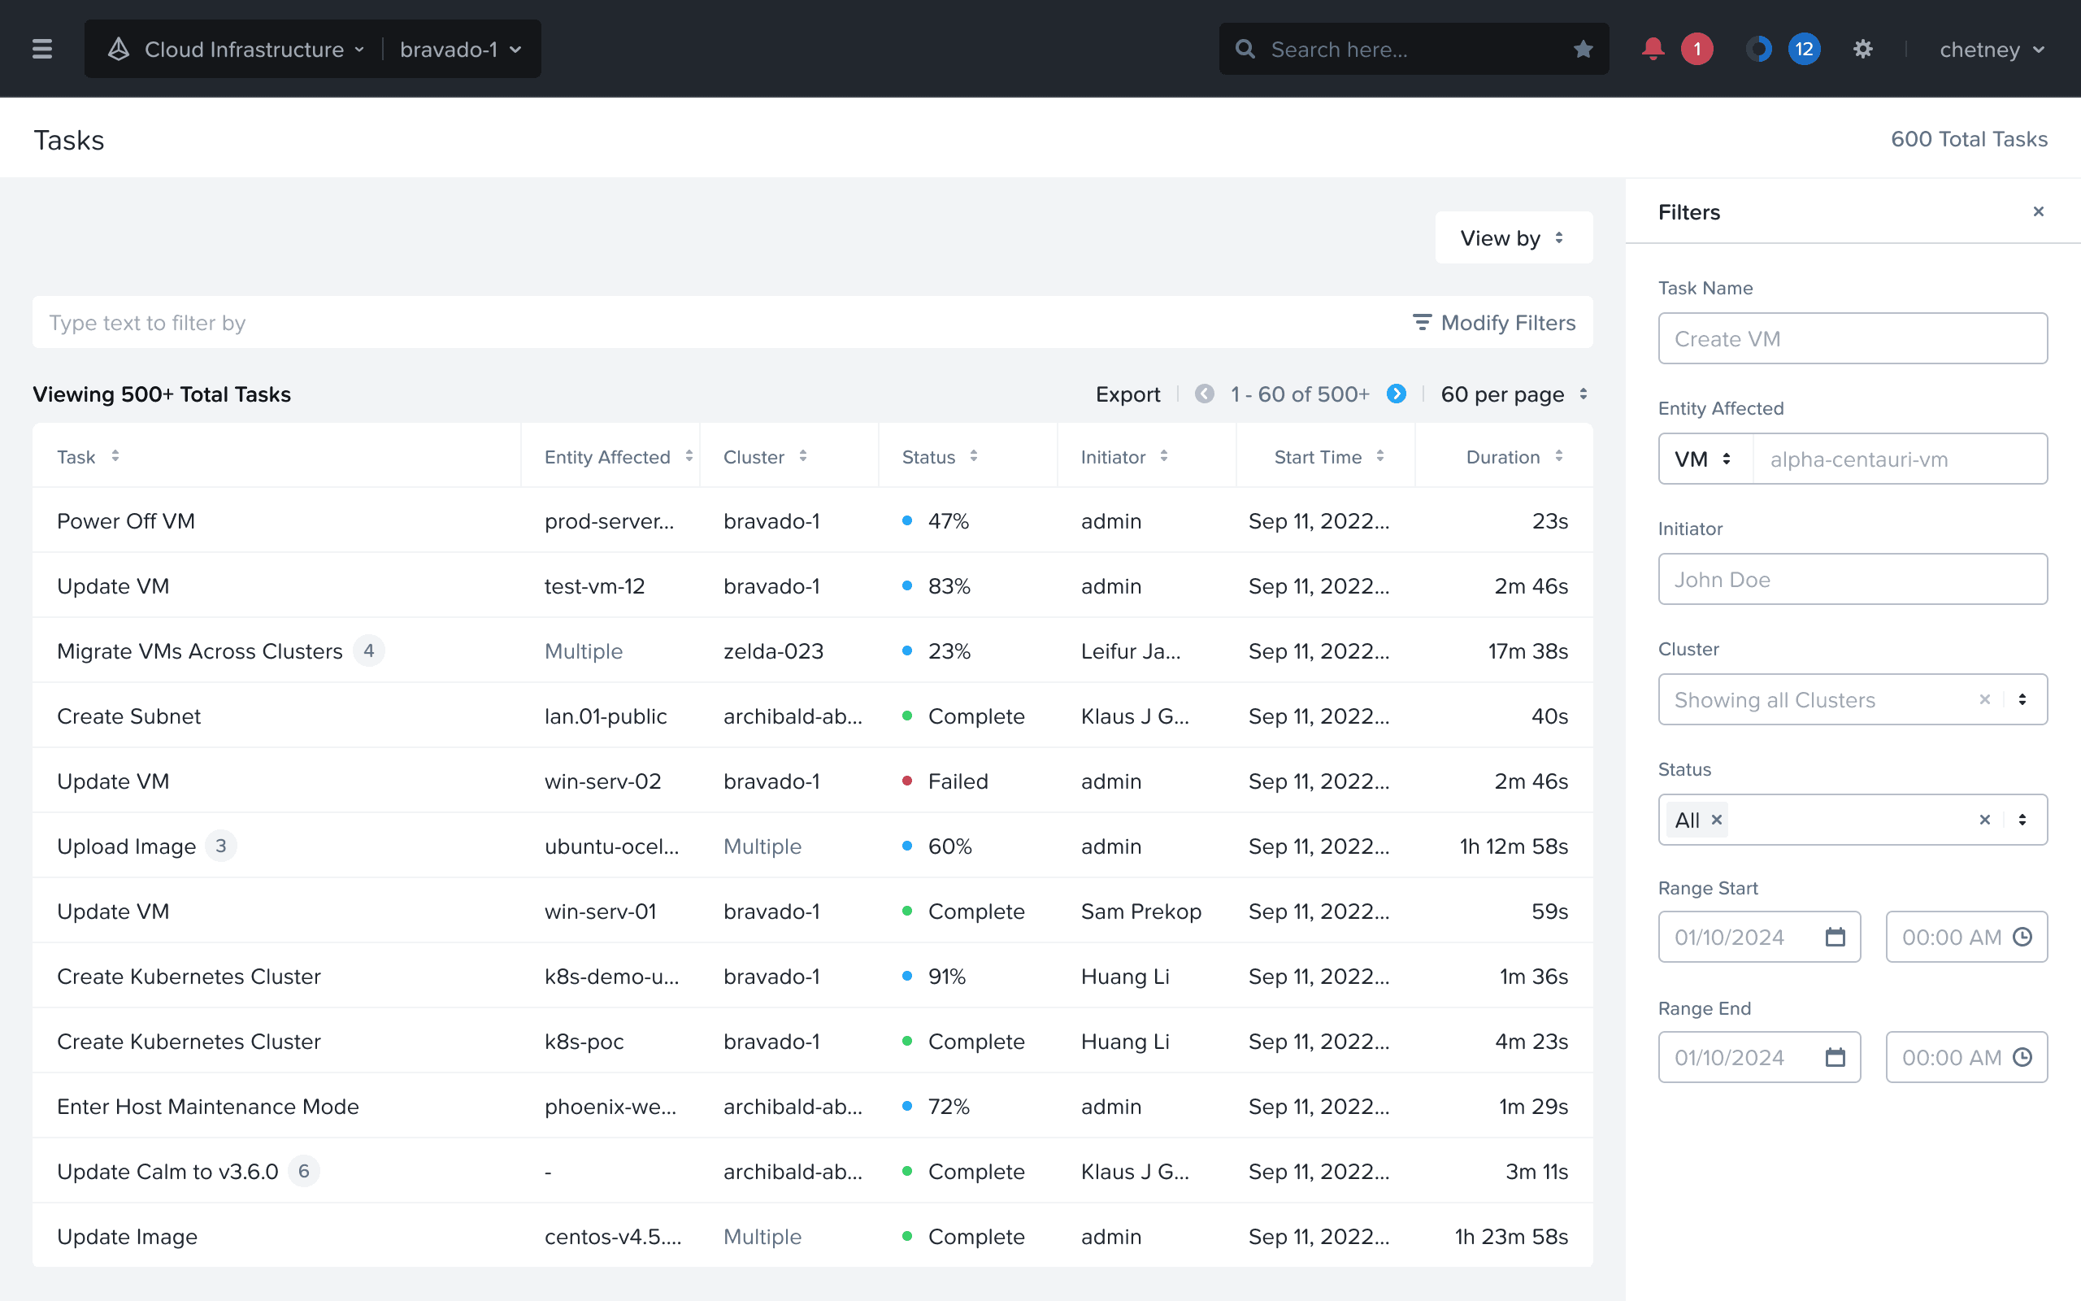
Task: Select Update Image task row
Action: [813, 1237]
